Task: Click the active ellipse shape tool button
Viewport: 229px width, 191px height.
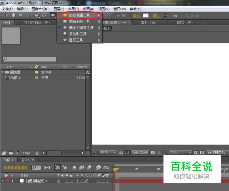Action: coord(53,15)
